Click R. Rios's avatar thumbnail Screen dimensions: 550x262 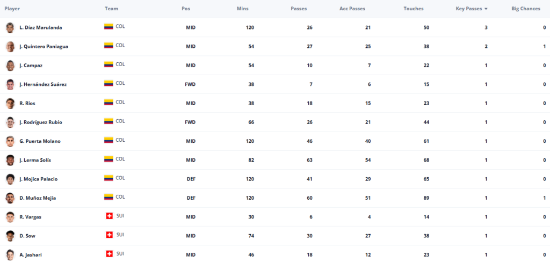click(10, 104)
